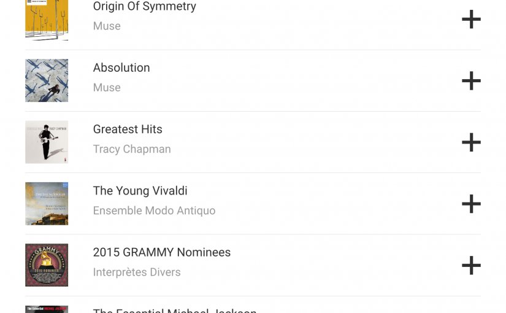The image size is (506, 313).
Task: Select Tracy Chapman Greatest Hits cover image
Action: click(47, 142)
